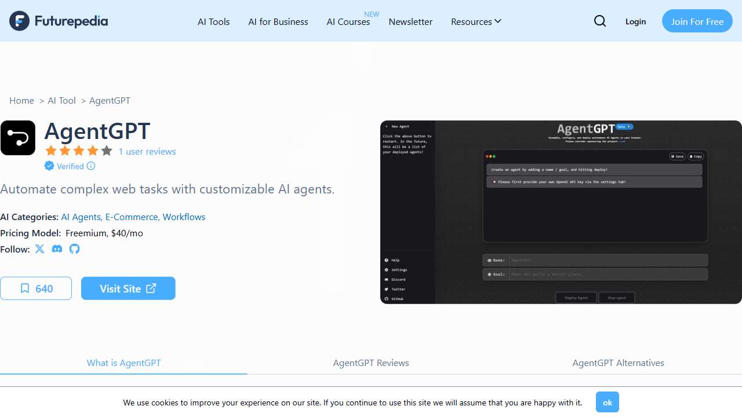The height and width of the screenshot is (417, 742).
Task: Visit AgentGPT's GitHub page
Action: pyautogui.click(x=74, y=249)
